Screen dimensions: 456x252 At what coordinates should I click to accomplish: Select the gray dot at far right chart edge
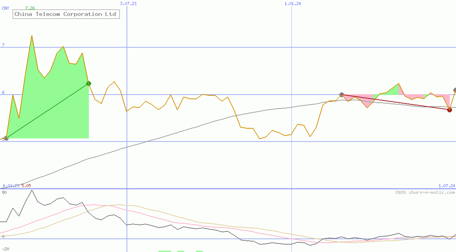[454, 90]
